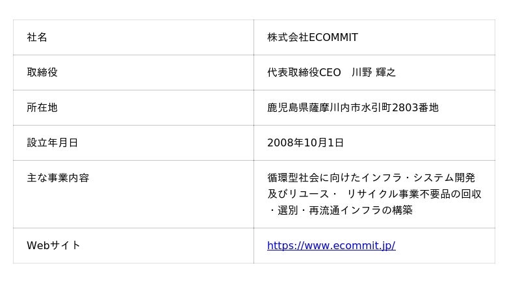Screen dimensions: 520x283
Task: Click the 所在地 row label
Action: [x=42, y=107]
